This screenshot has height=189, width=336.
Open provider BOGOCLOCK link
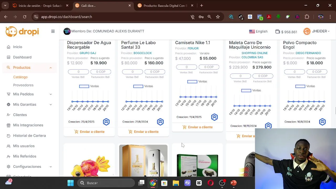(143, 53)
